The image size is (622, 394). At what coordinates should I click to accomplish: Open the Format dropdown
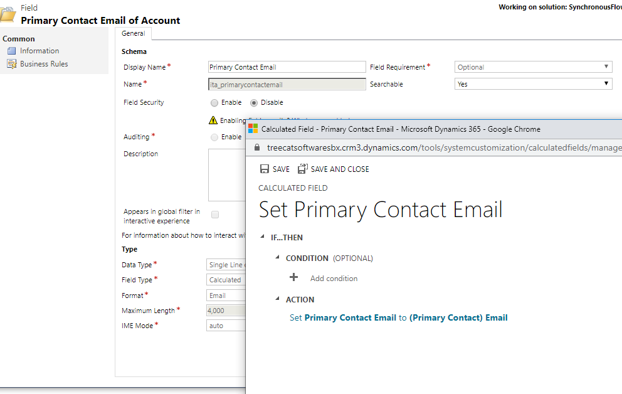point(226,295)
